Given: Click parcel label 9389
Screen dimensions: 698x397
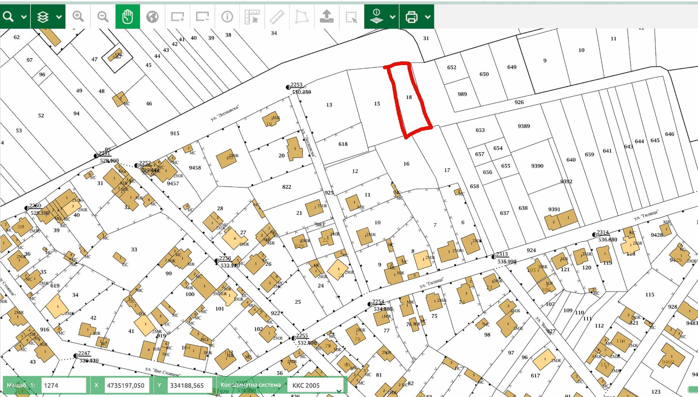Looking at the screenshot, I should (524, 126).
